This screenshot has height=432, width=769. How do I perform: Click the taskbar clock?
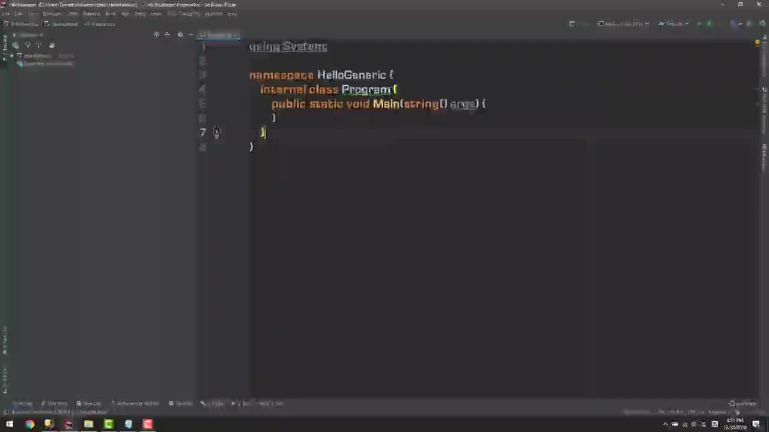click(x=734, y=424)
